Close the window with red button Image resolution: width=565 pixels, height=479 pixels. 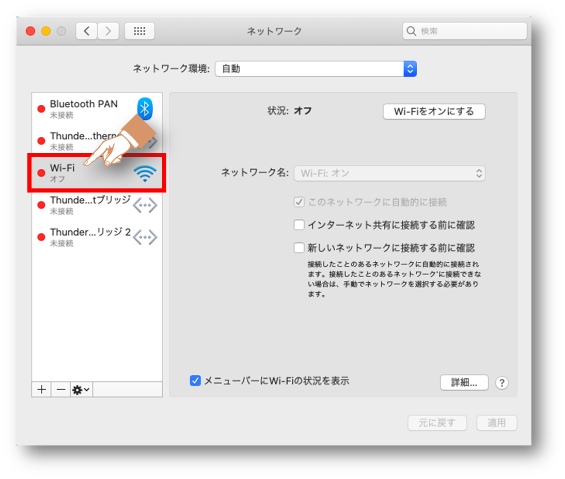(x=30, y=31)
